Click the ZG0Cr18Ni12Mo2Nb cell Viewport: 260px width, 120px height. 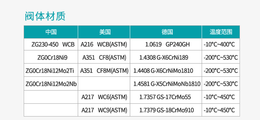[51, 84]
